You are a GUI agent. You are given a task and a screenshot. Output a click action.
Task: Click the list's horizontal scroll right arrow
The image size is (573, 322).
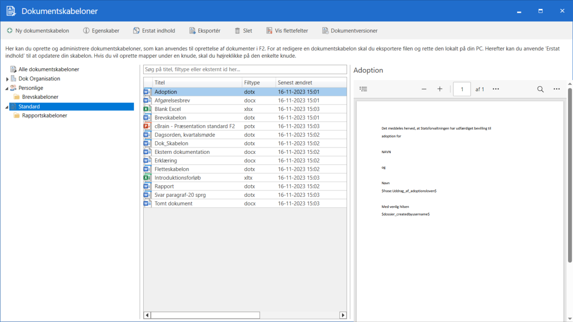click(343, 315)
